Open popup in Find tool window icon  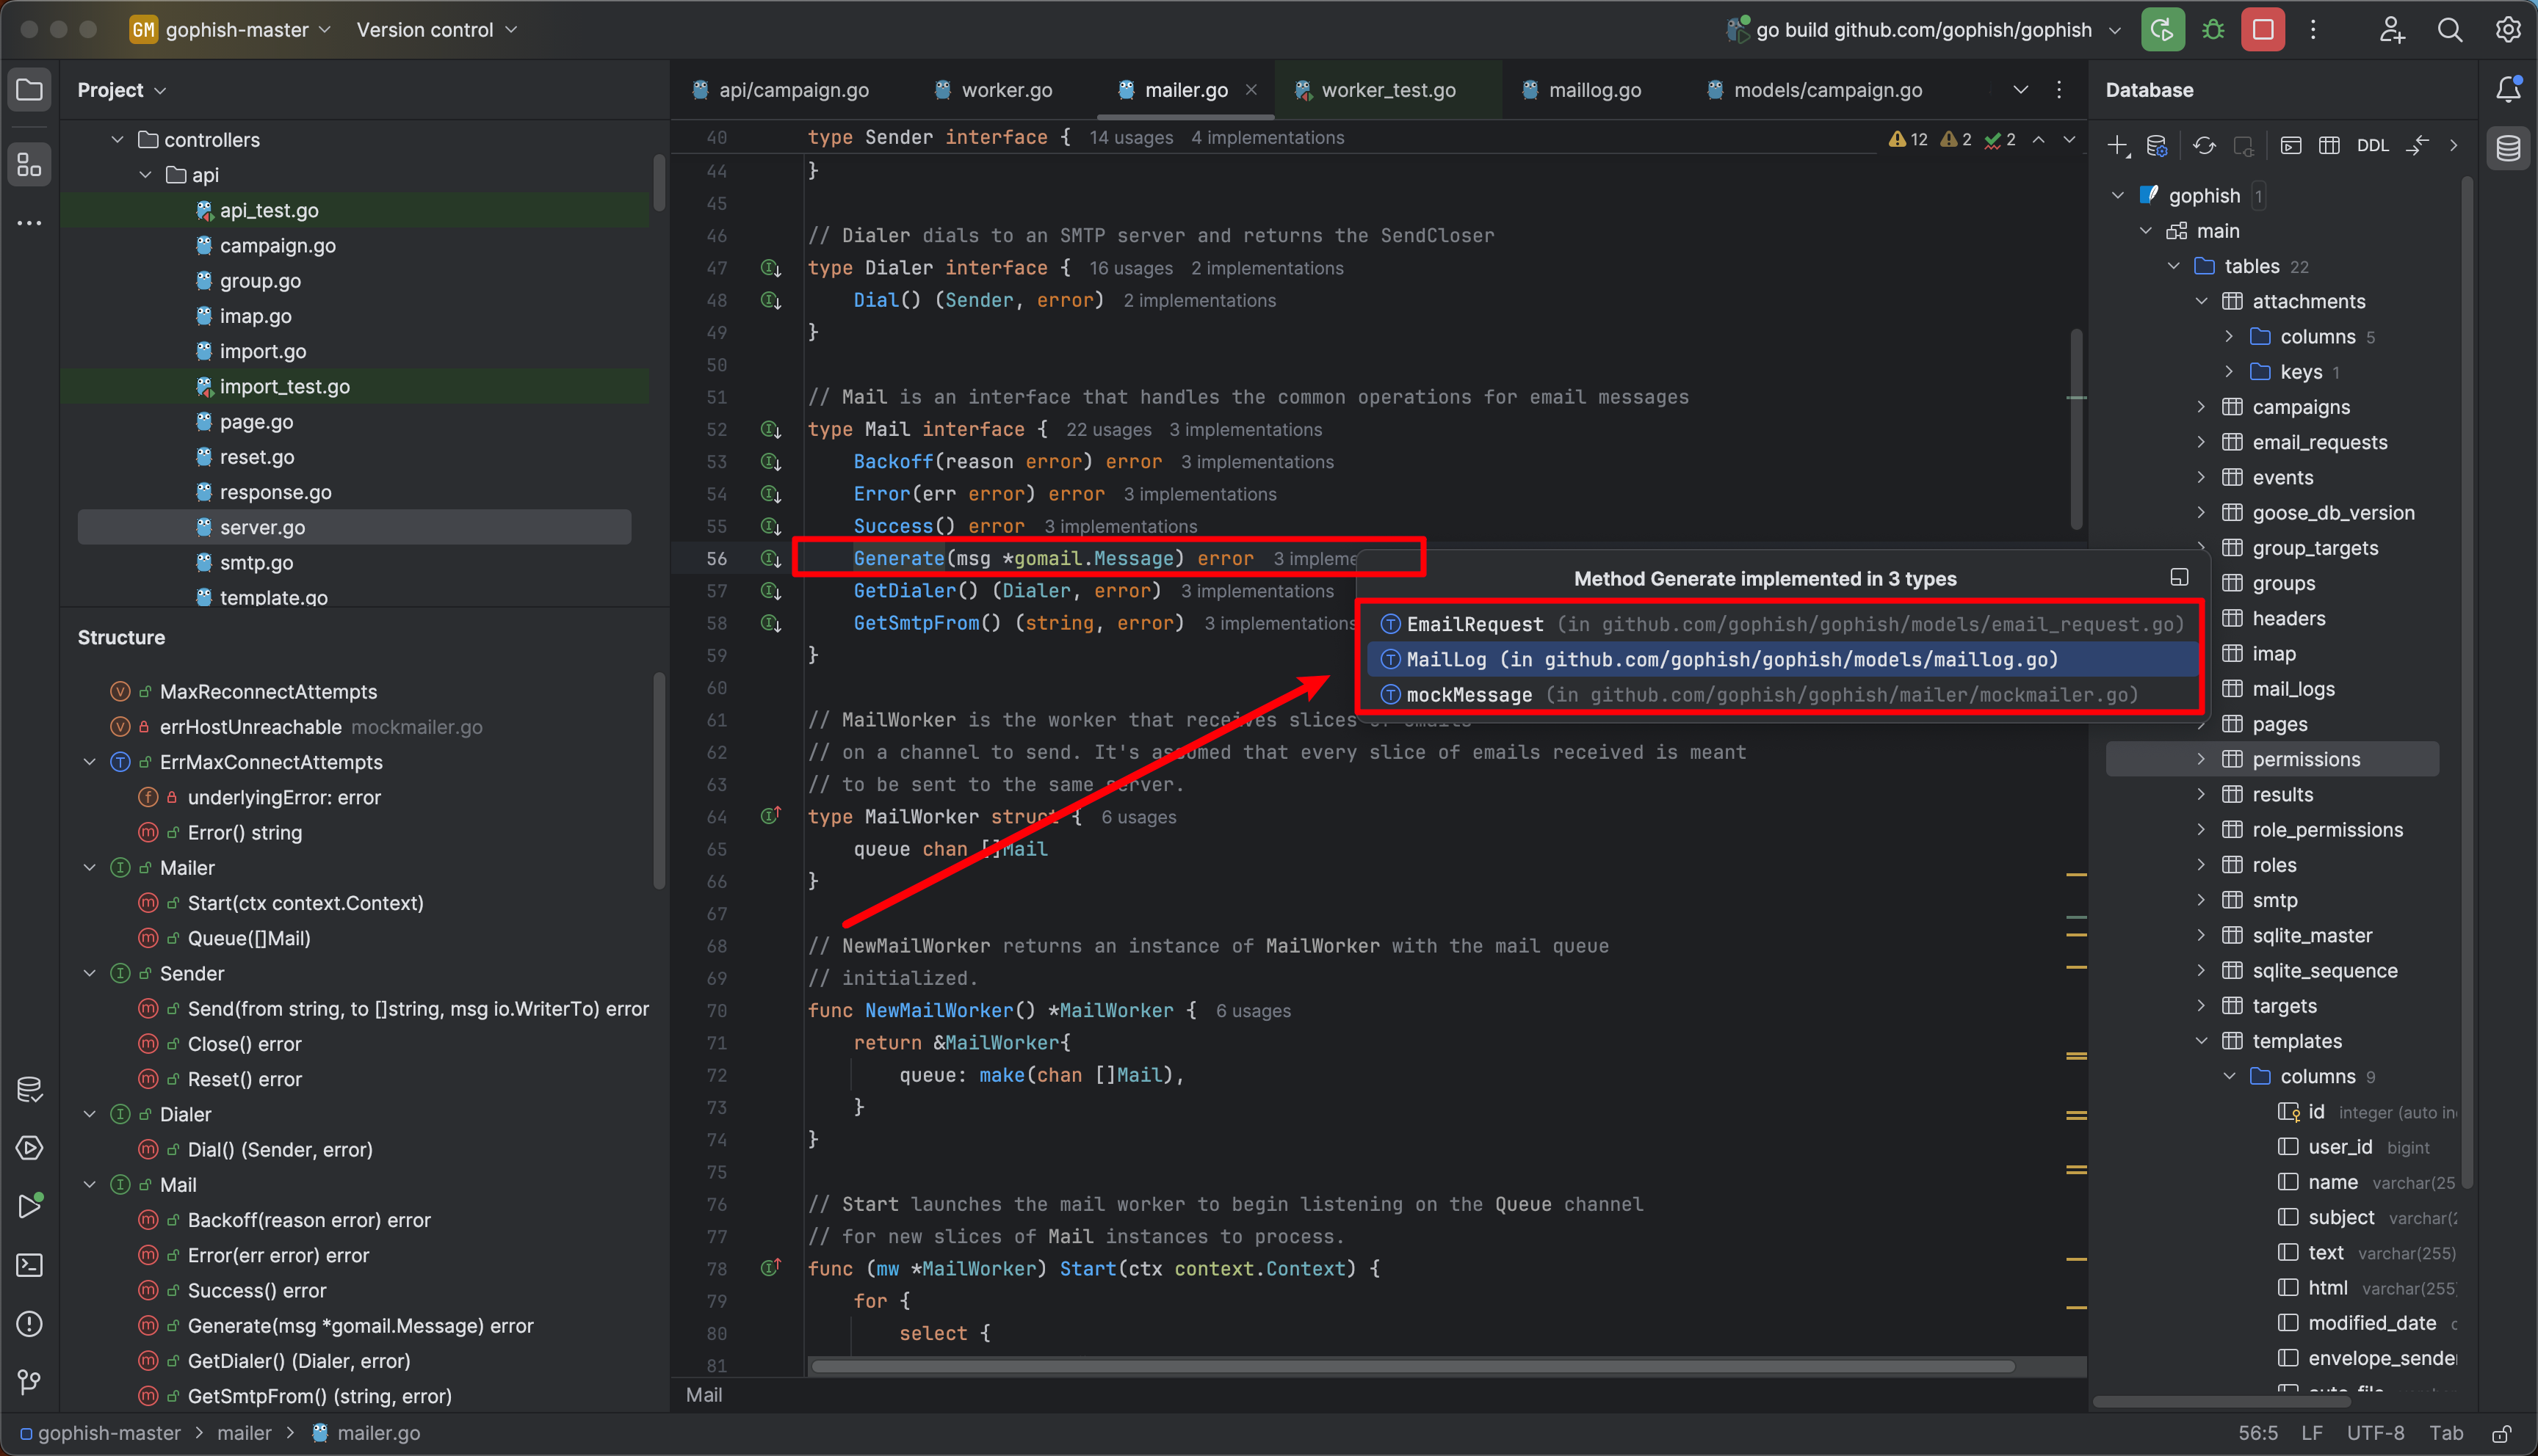pyautogui.click(x=2179, y=578)
